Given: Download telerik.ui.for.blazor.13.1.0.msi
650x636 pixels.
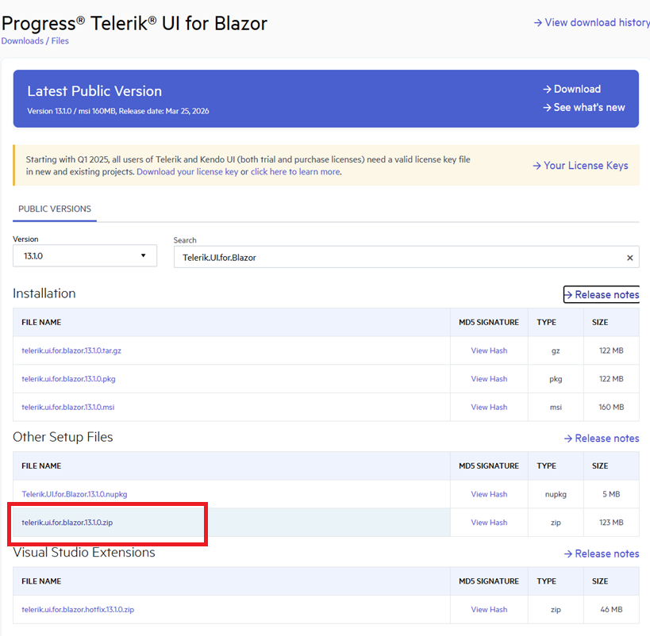Looking at the screenshot, I should [68, 408].
